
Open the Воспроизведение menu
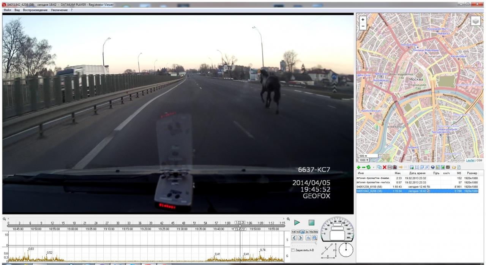pos(35,10)
